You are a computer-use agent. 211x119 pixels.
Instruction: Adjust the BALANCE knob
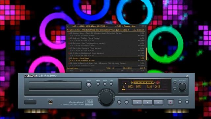pos(182,87)
